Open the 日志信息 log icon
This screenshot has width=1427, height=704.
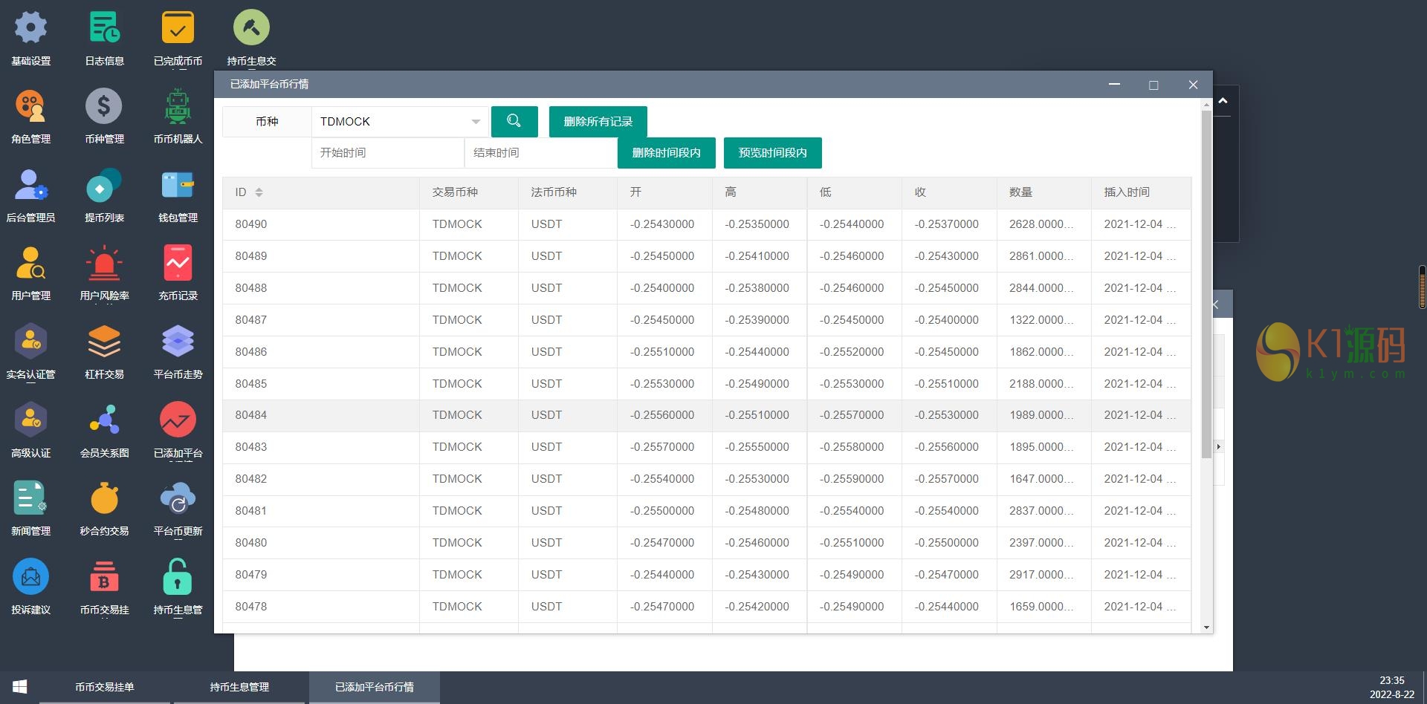pyautogui.click(x=104, y=29)
